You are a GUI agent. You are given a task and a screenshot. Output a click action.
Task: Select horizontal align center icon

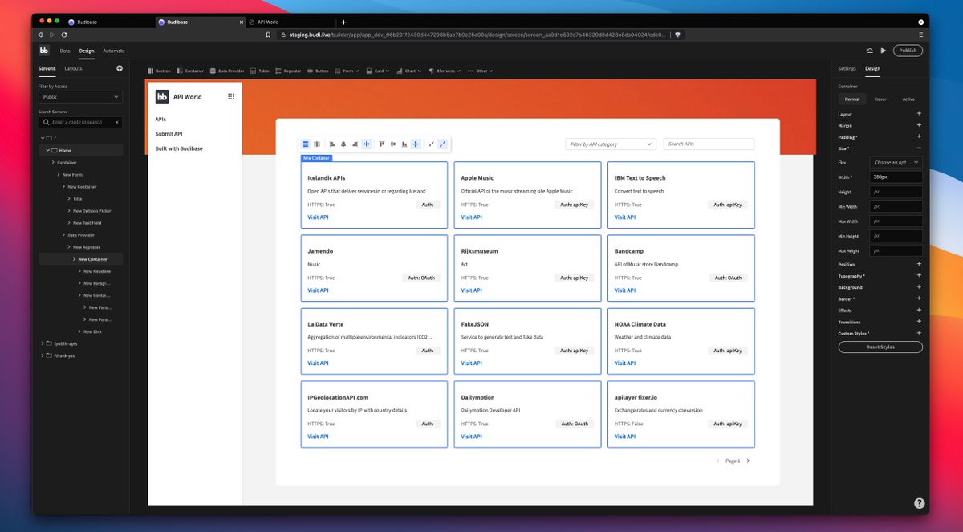coord(343,144)
